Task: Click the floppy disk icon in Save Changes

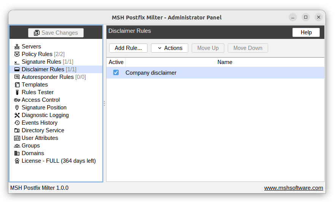Action: (37, 33)
